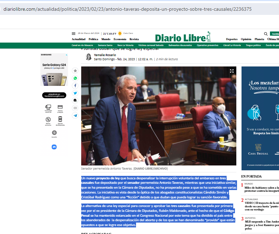Open the Revista section
This screenshot has width=279, height=234.
(134, 39)
